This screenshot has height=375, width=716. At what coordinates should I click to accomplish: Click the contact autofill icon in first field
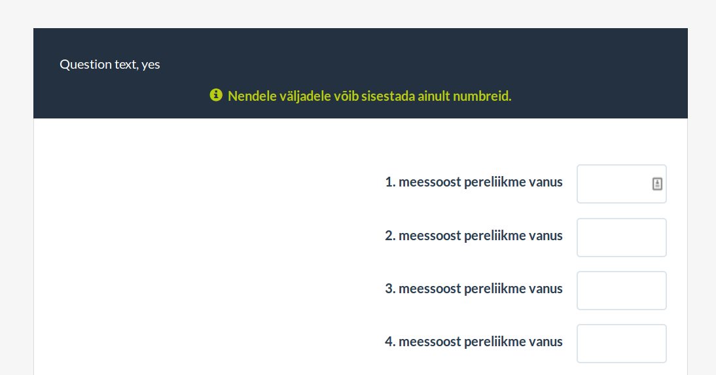tap(657, 184)
